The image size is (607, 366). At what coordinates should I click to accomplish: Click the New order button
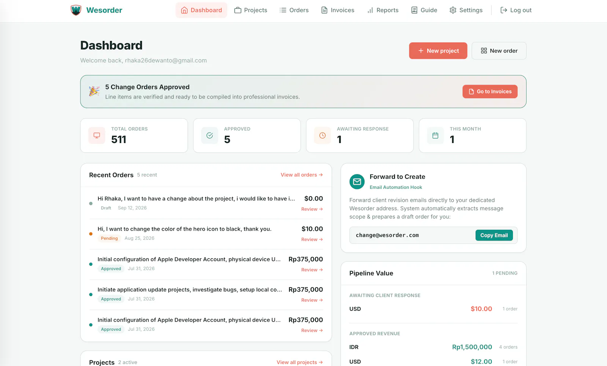click(499, 51)
